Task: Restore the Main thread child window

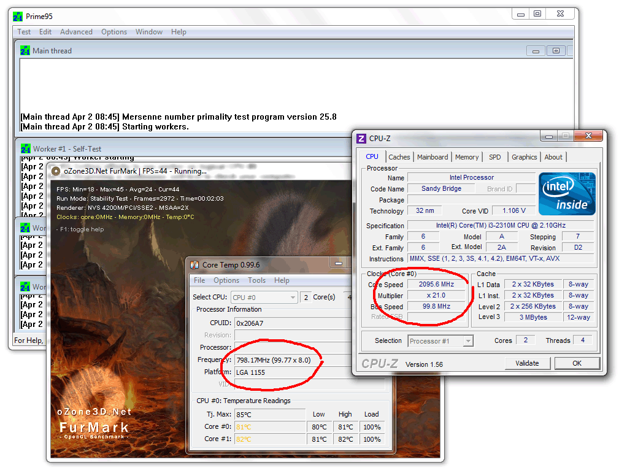Action: coord(556,51)
